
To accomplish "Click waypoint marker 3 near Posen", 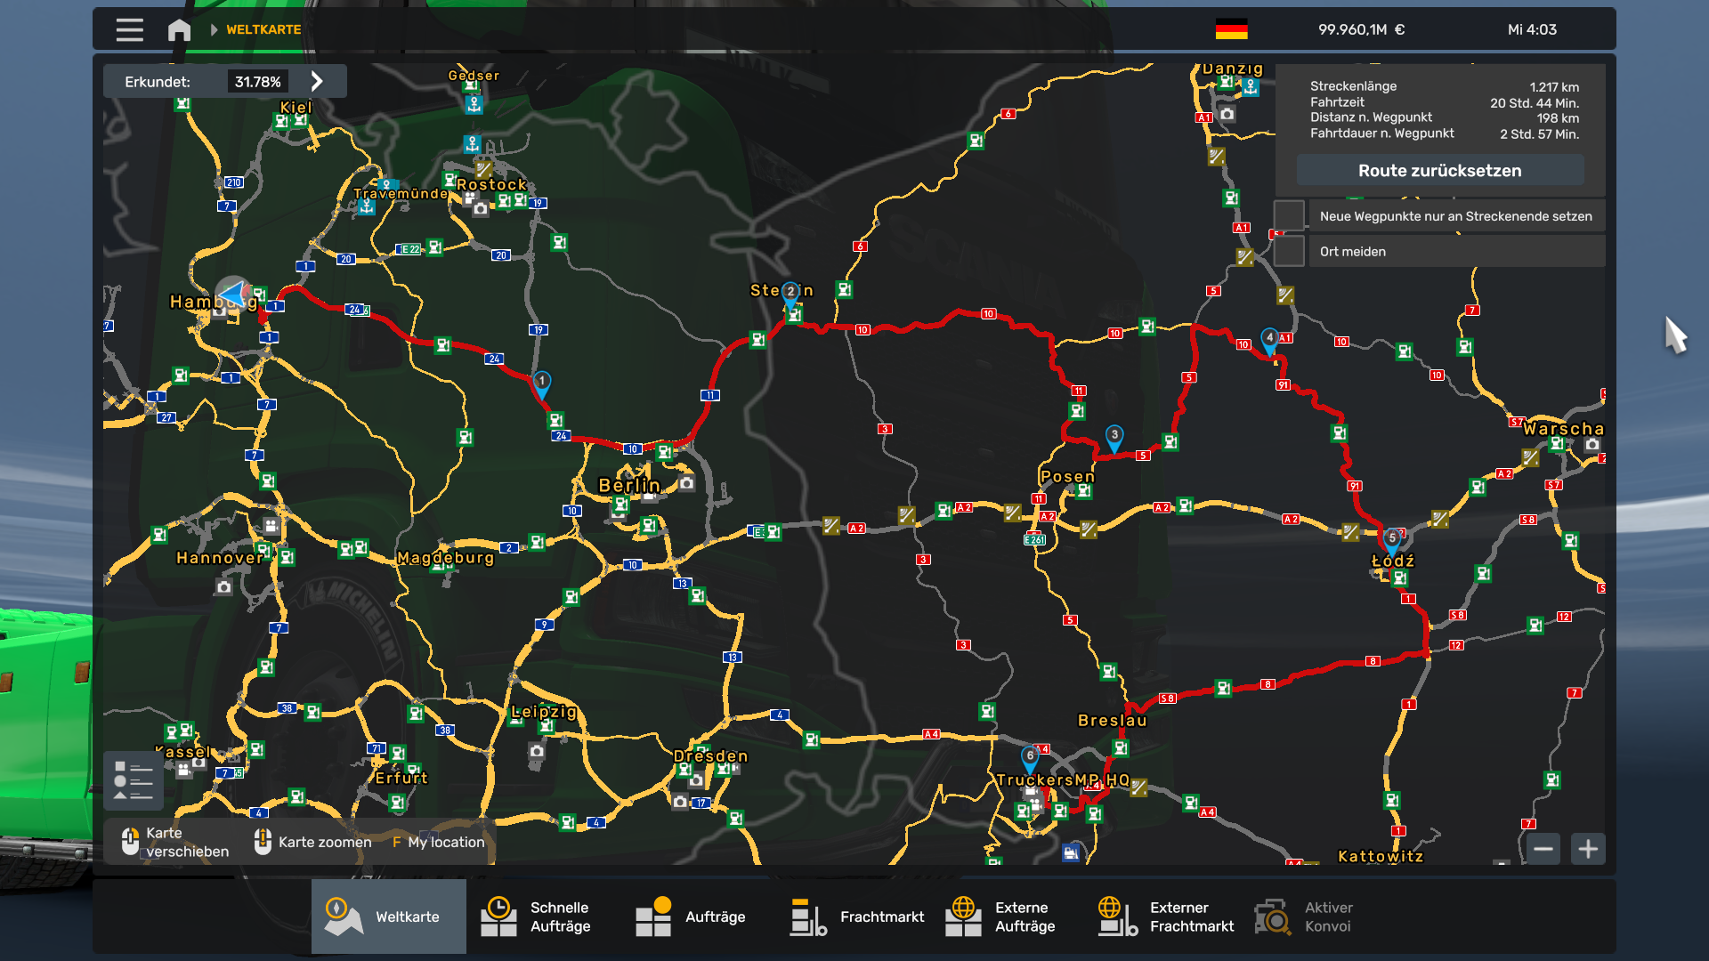I will tap(1114, 436).
